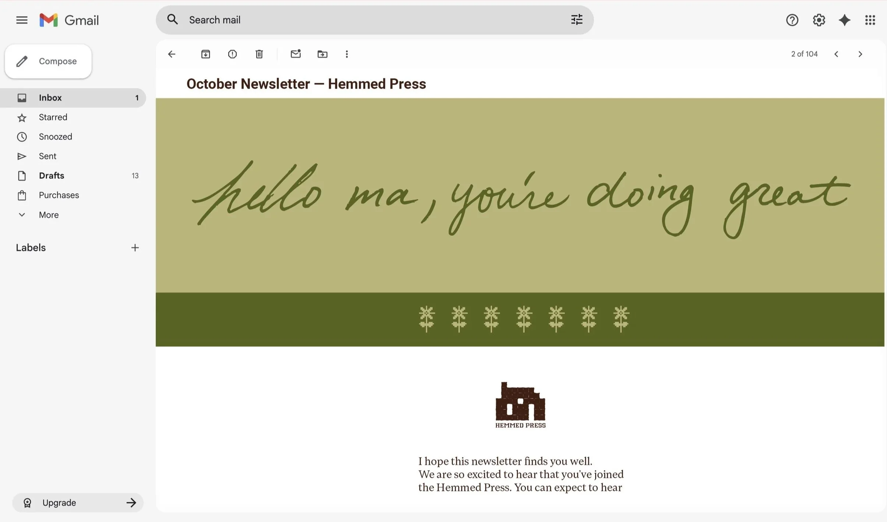Click the Search mail field

[368, 20]
